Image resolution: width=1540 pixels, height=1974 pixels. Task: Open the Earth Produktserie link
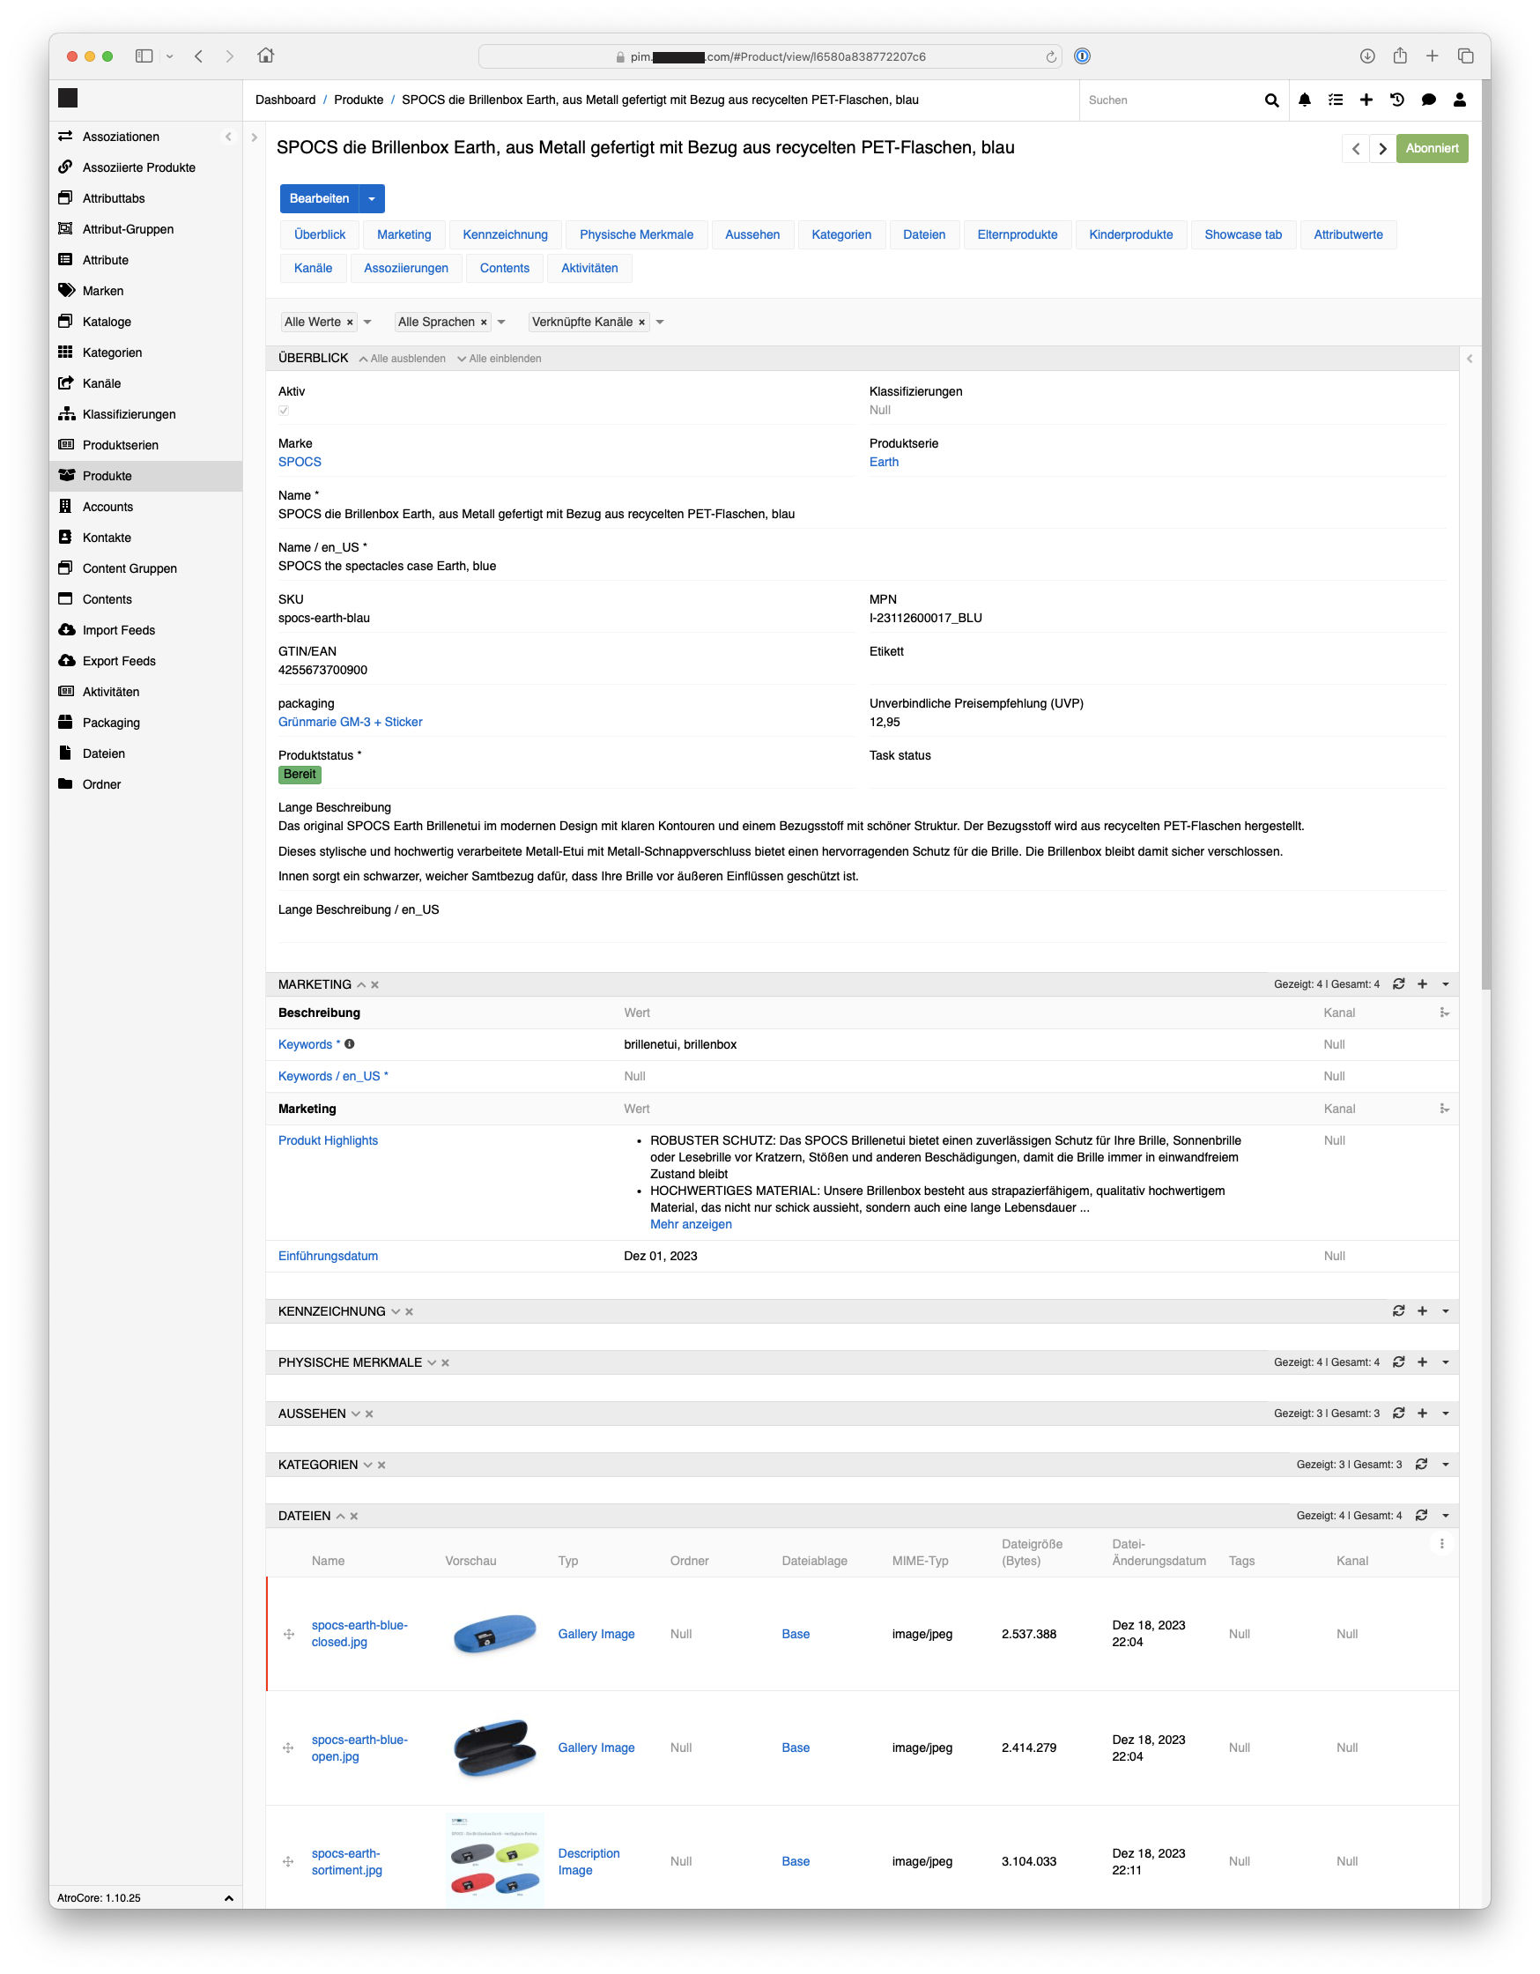[x=884, y=462]
